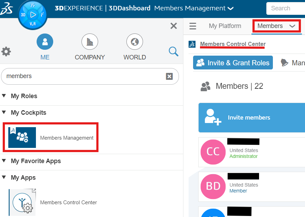Click the magnifier search icon in the compass panel

tap(173, 51)
